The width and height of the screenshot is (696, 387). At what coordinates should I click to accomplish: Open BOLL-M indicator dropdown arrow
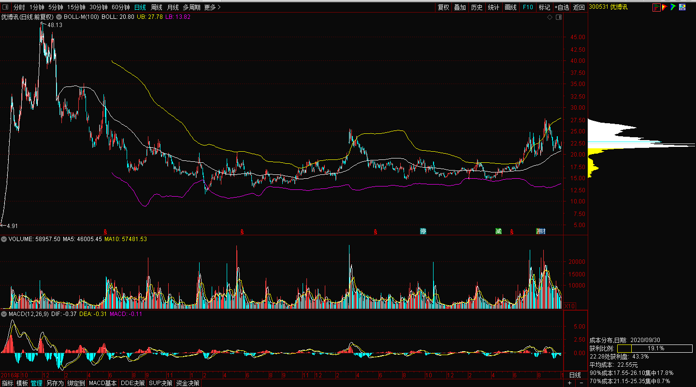(59, 17)
